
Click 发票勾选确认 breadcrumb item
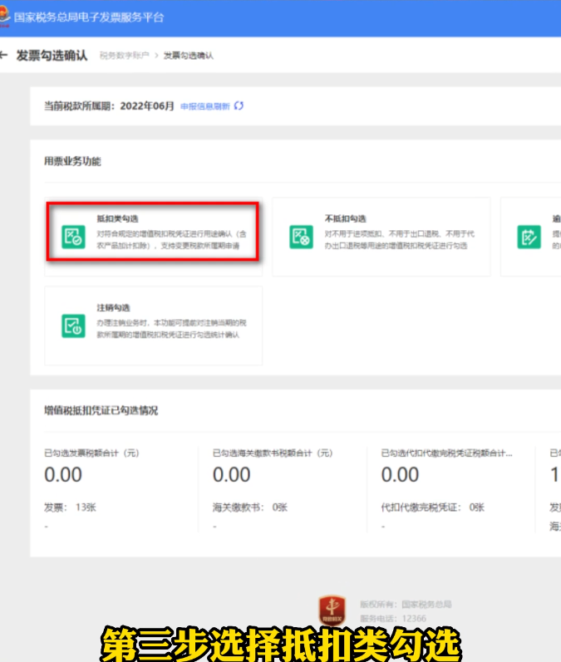pyautogui.click(x=188, y=56)
